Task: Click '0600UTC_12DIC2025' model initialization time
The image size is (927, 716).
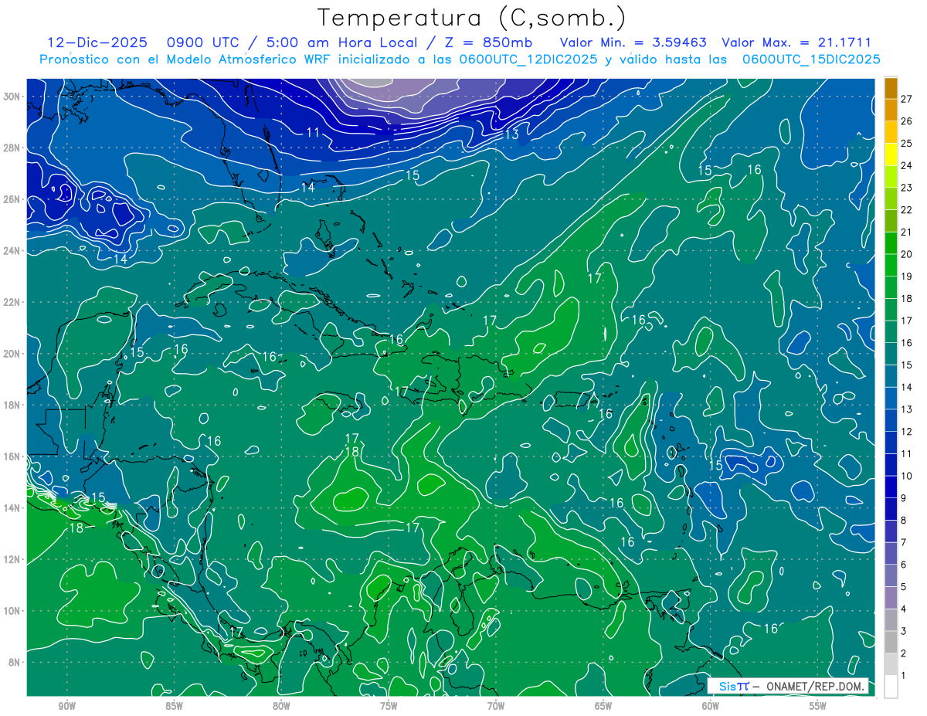Action: tap(528, 59)
